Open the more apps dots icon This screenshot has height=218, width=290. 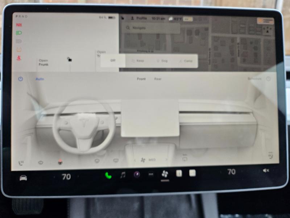click(151, 175)
